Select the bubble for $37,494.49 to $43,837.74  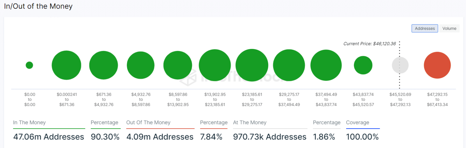pyautogui.click(x=326, y=65)
